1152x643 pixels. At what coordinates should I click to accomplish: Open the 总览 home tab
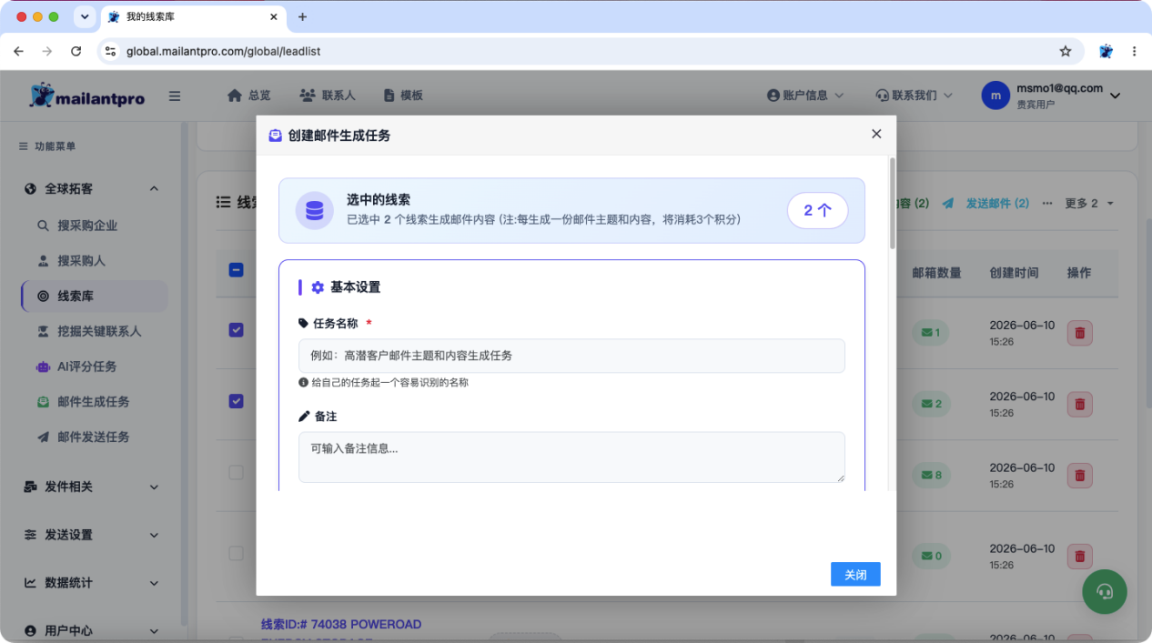point(248,95)
